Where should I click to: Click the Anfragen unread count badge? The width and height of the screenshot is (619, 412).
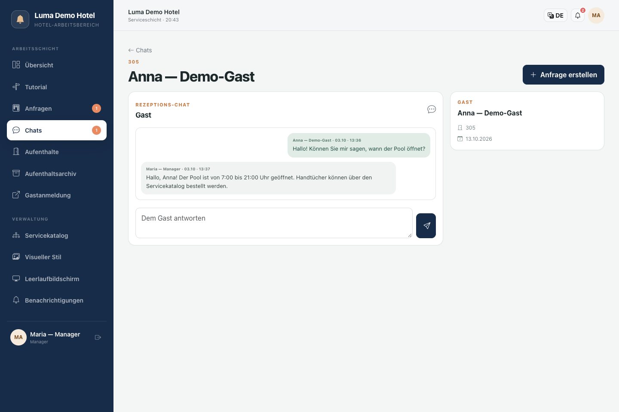(x=96, y=109)
